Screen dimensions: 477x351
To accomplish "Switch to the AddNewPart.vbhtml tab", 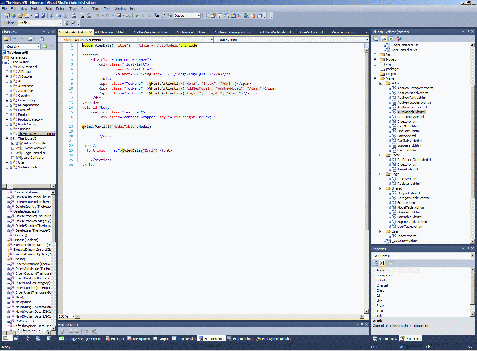I will [191, 32].
